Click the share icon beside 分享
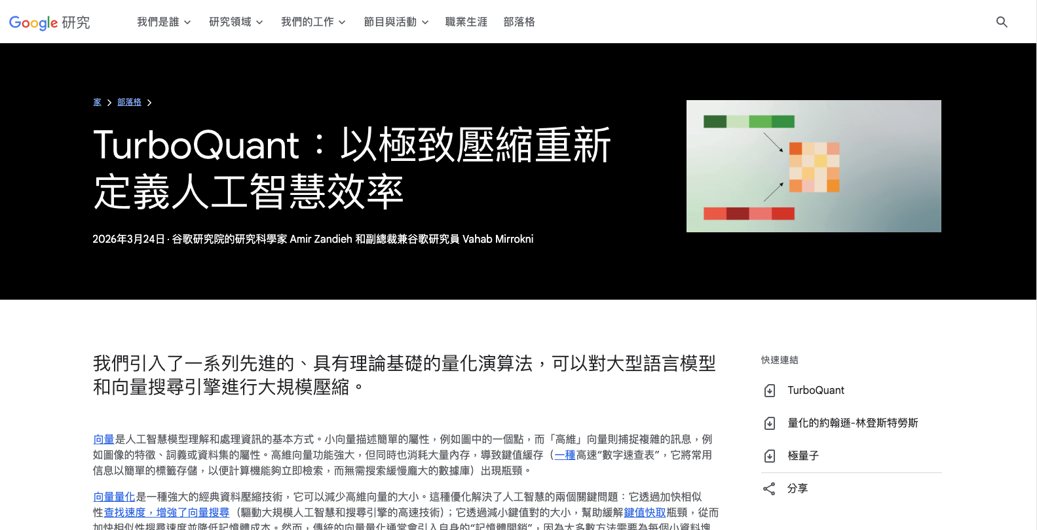 click(x=769, y=489)
